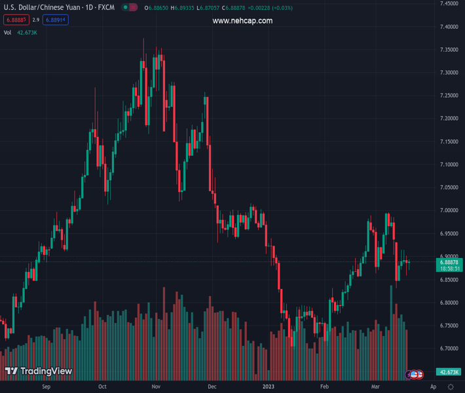Click the close value C6.88878 in legend
This screenshot has width=465, height=393.
coord(234,8)
